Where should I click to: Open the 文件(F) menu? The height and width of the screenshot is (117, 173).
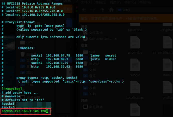86,2
